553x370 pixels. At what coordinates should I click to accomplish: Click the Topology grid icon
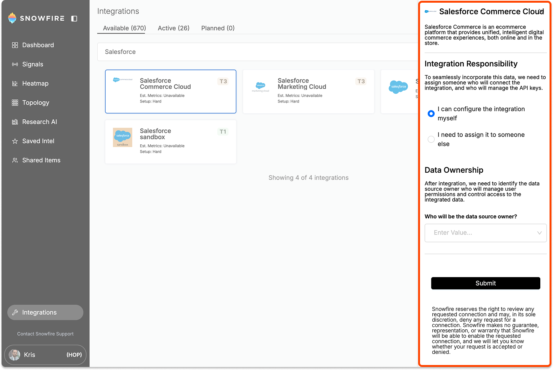(x=15, y=103)
